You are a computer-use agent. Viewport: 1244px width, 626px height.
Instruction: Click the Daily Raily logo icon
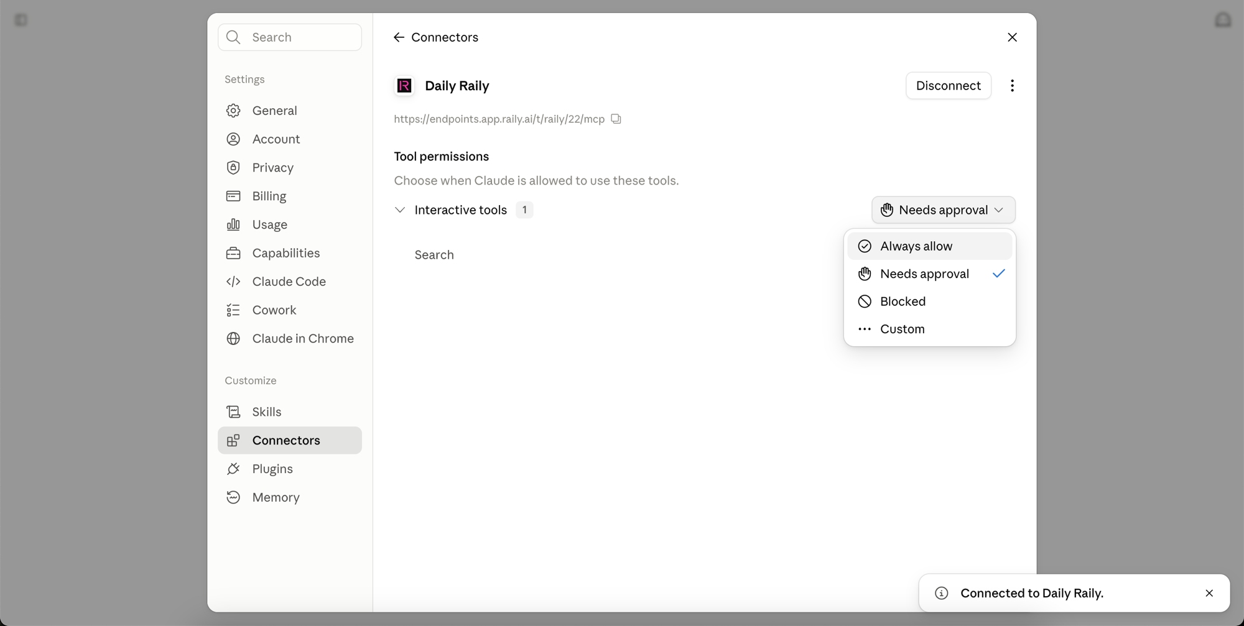click(x=404, y=86)
